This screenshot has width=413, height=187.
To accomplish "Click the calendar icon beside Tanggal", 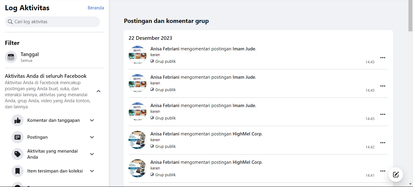I will (x=11, y=57).
